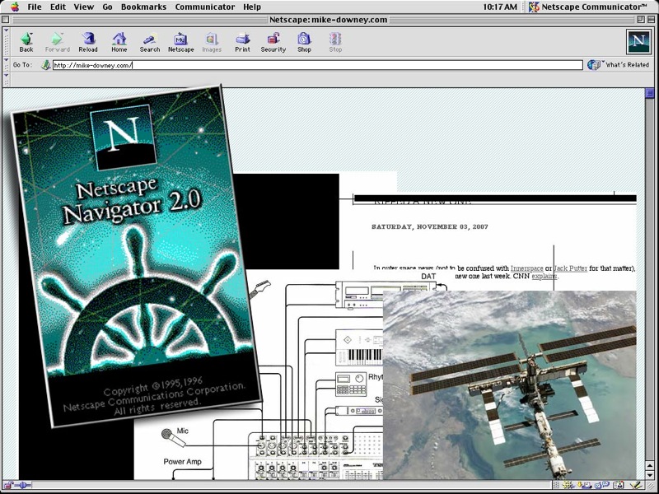Open the Edit menu
659x494 pixels.
tap(58, 7)
